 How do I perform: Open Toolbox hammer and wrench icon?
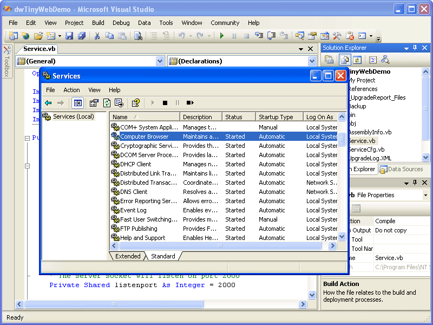(x=337, y=35)
